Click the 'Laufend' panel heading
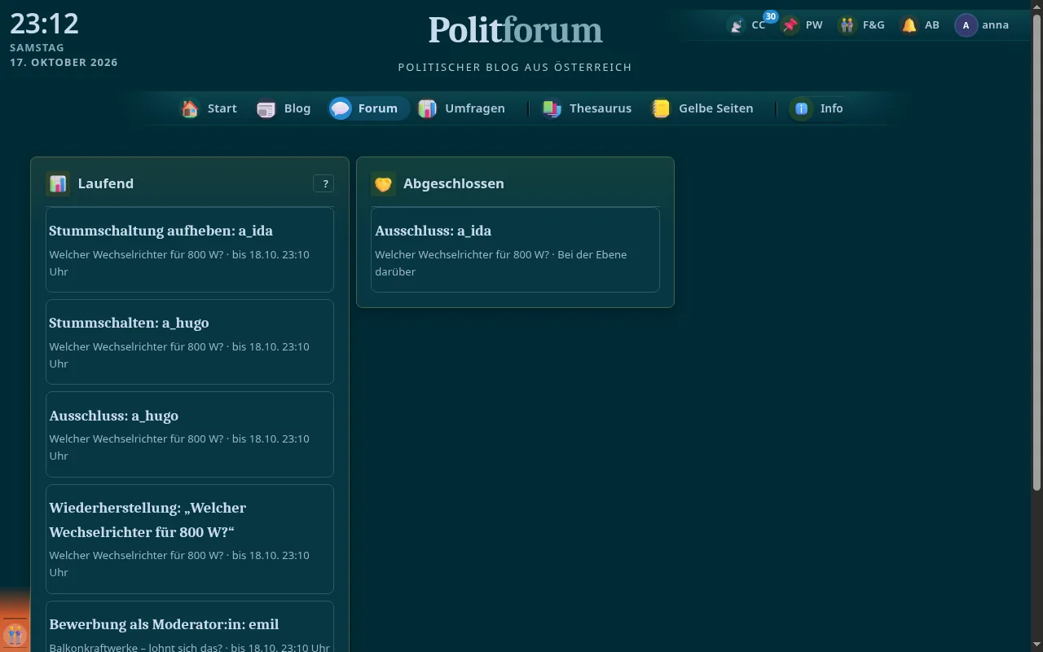The width and height of the screenshot is (1043, 652). pyautogui.click(x=106, y=184)
